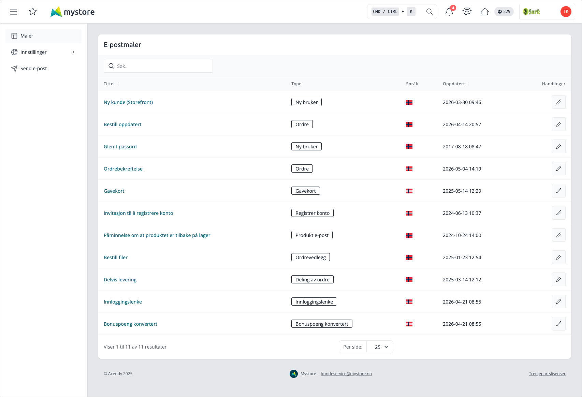Click the Søk search input field
The image size is (582, 397).
[x=158, y=66]
